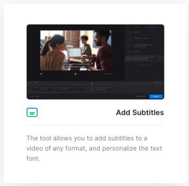Open the Subtitles tab in the side panel
Image resolution: width=189 pixels, height=186 pixels.
(x=137, y=27)
